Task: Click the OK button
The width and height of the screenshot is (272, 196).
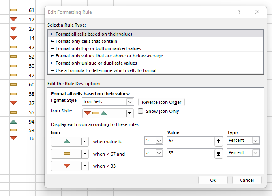Action: point(213,180)
